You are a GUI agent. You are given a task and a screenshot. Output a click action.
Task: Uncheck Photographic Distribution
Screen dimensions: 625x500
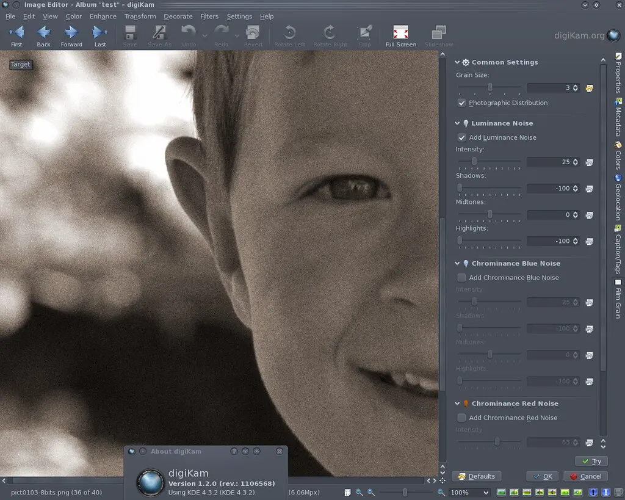tap(462, 103)
